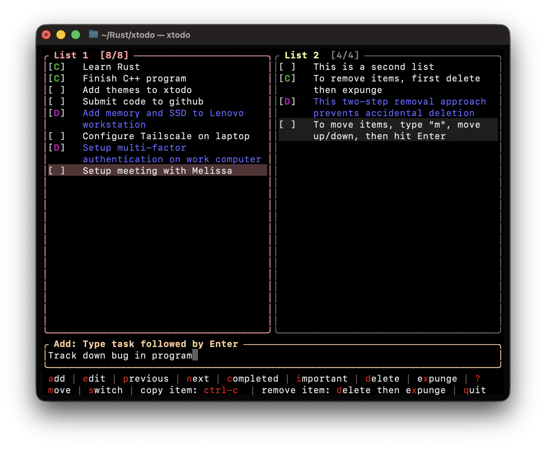Click the empty box for Submit code to github

[57, 101]
